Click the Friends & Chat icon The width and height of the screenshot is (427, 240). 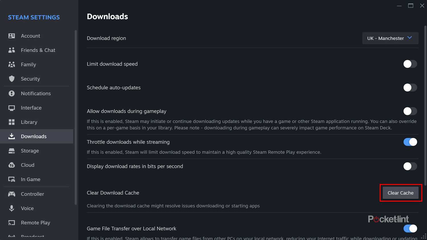[11, 50]
